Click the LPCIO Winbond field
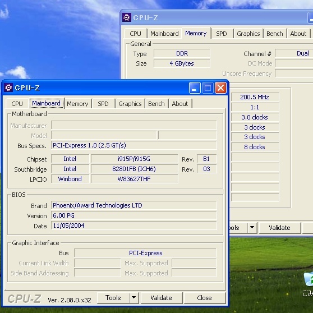Screen dimensions: 313x313 click(70, 179)
